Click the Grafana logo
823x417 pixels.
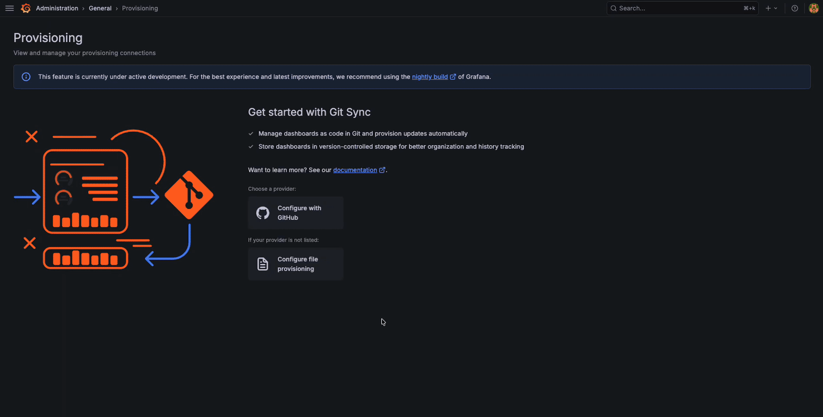(26, 8)
